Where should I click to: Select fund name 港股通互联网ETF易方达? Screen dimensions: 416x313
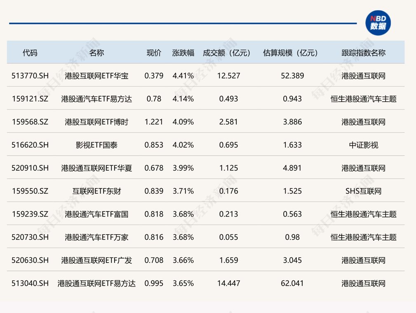click(x=96, y=283)
